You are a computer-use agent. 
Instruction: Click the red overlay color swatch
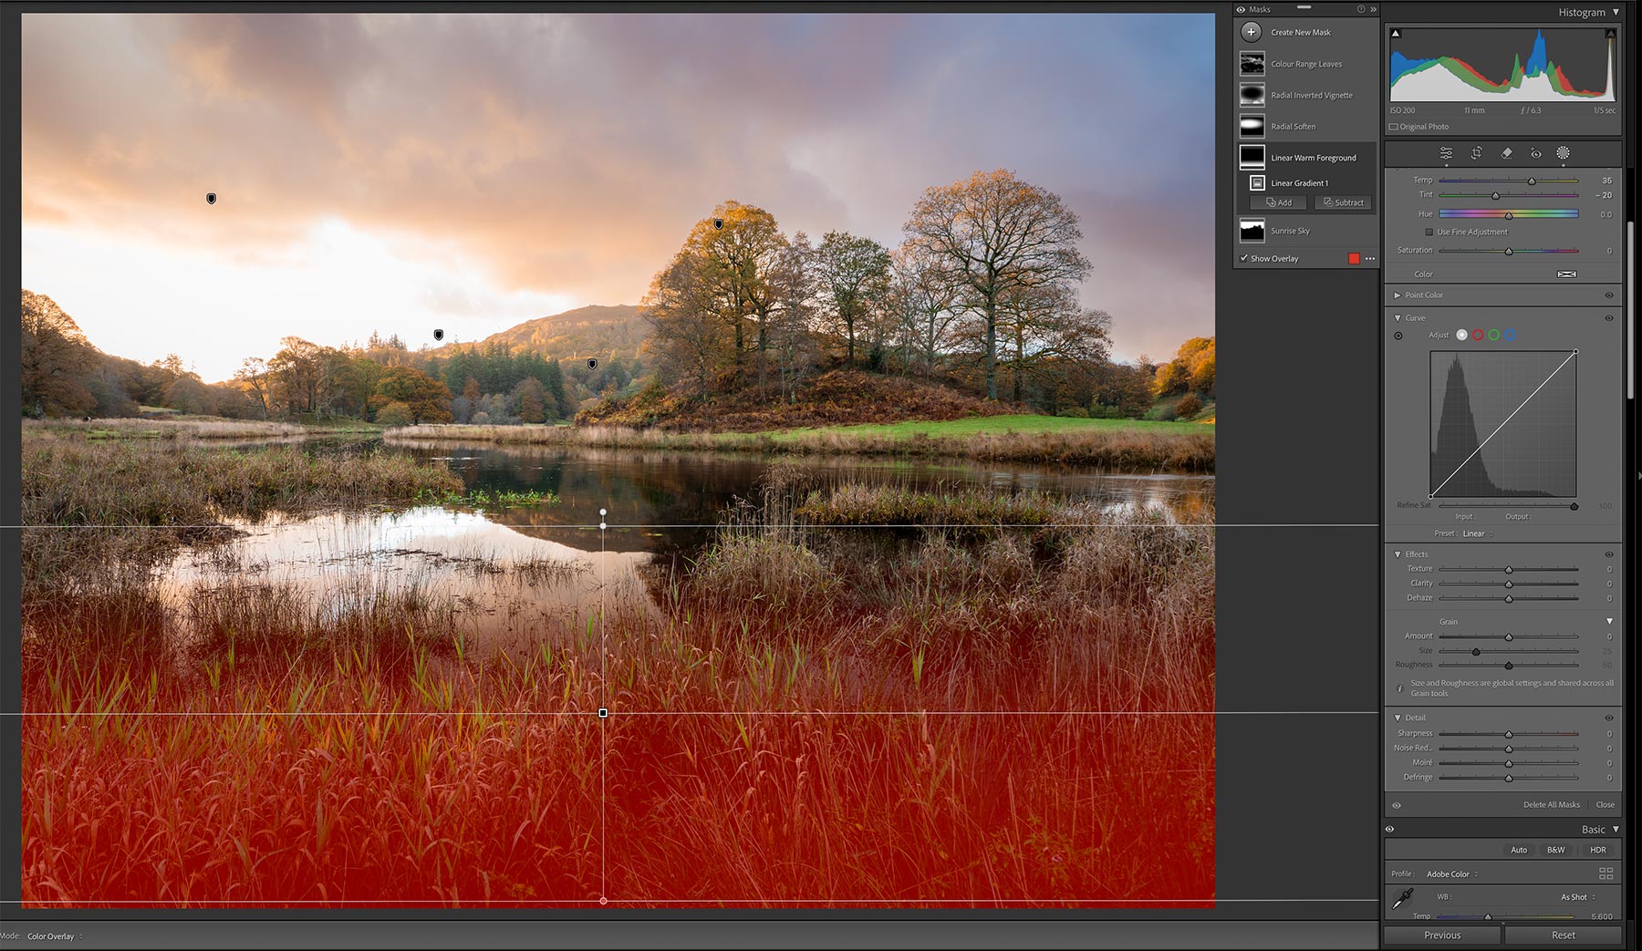click(x=1354, y=259)
